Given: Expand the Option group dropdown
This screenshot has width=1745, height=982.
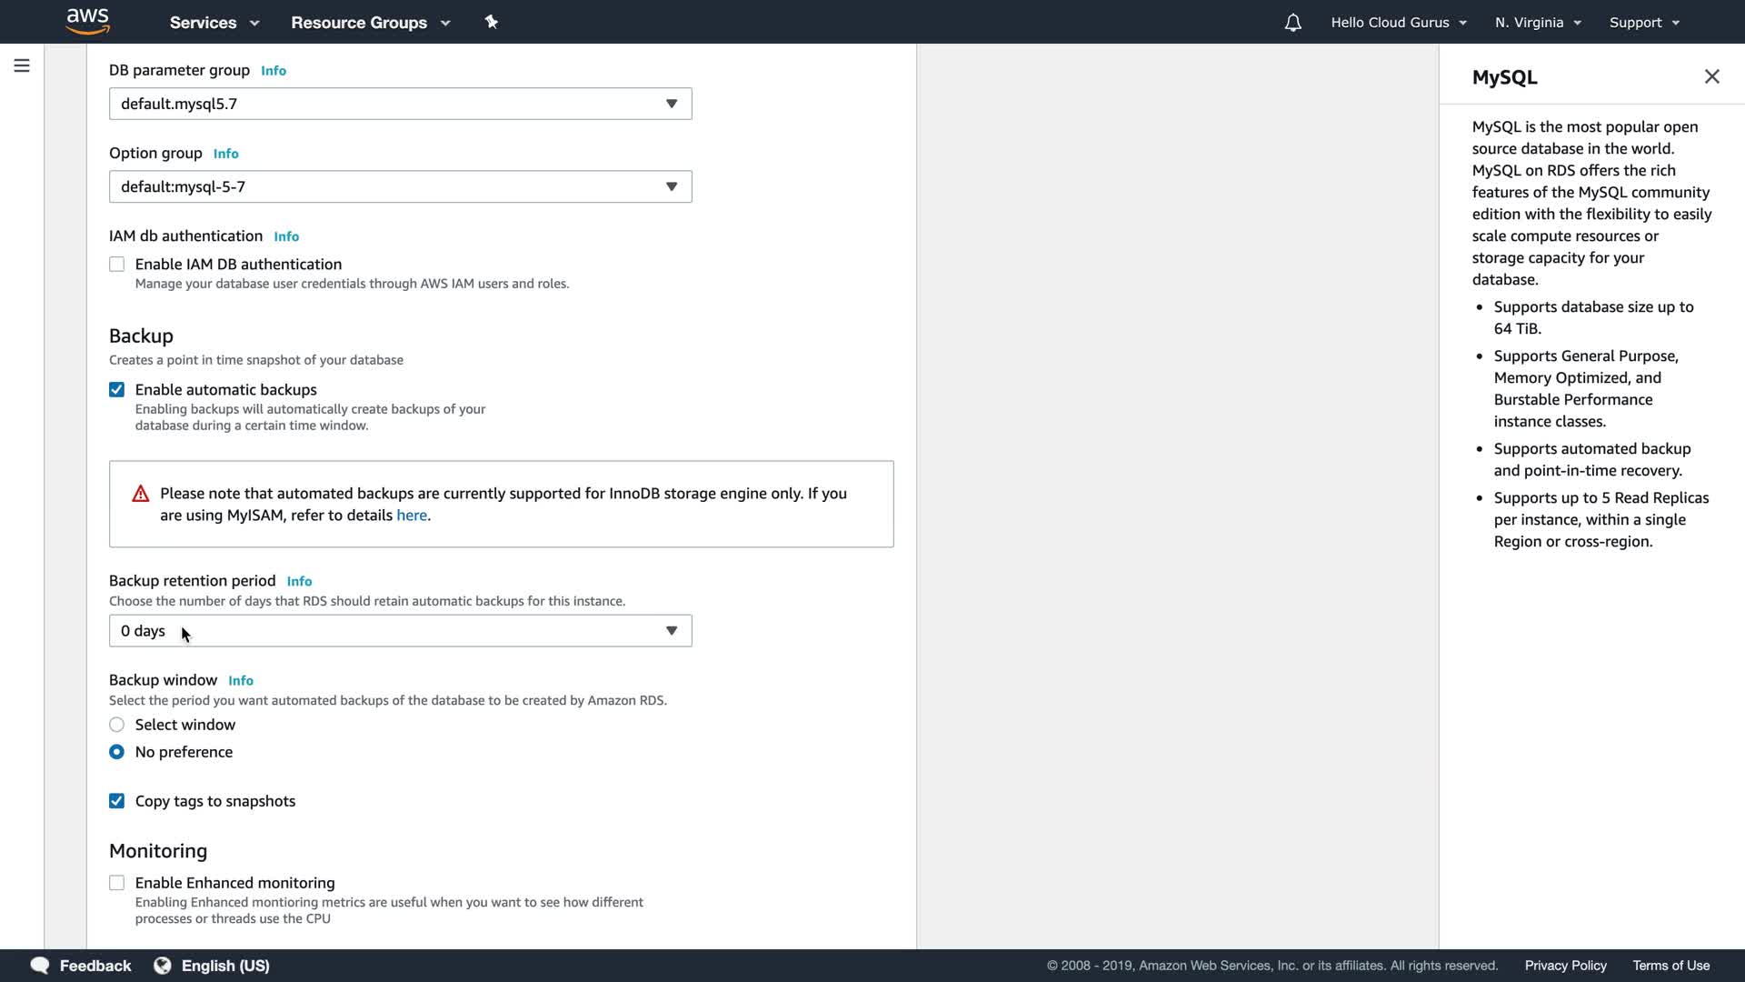Looking at the screenshot, I should 400,186.
